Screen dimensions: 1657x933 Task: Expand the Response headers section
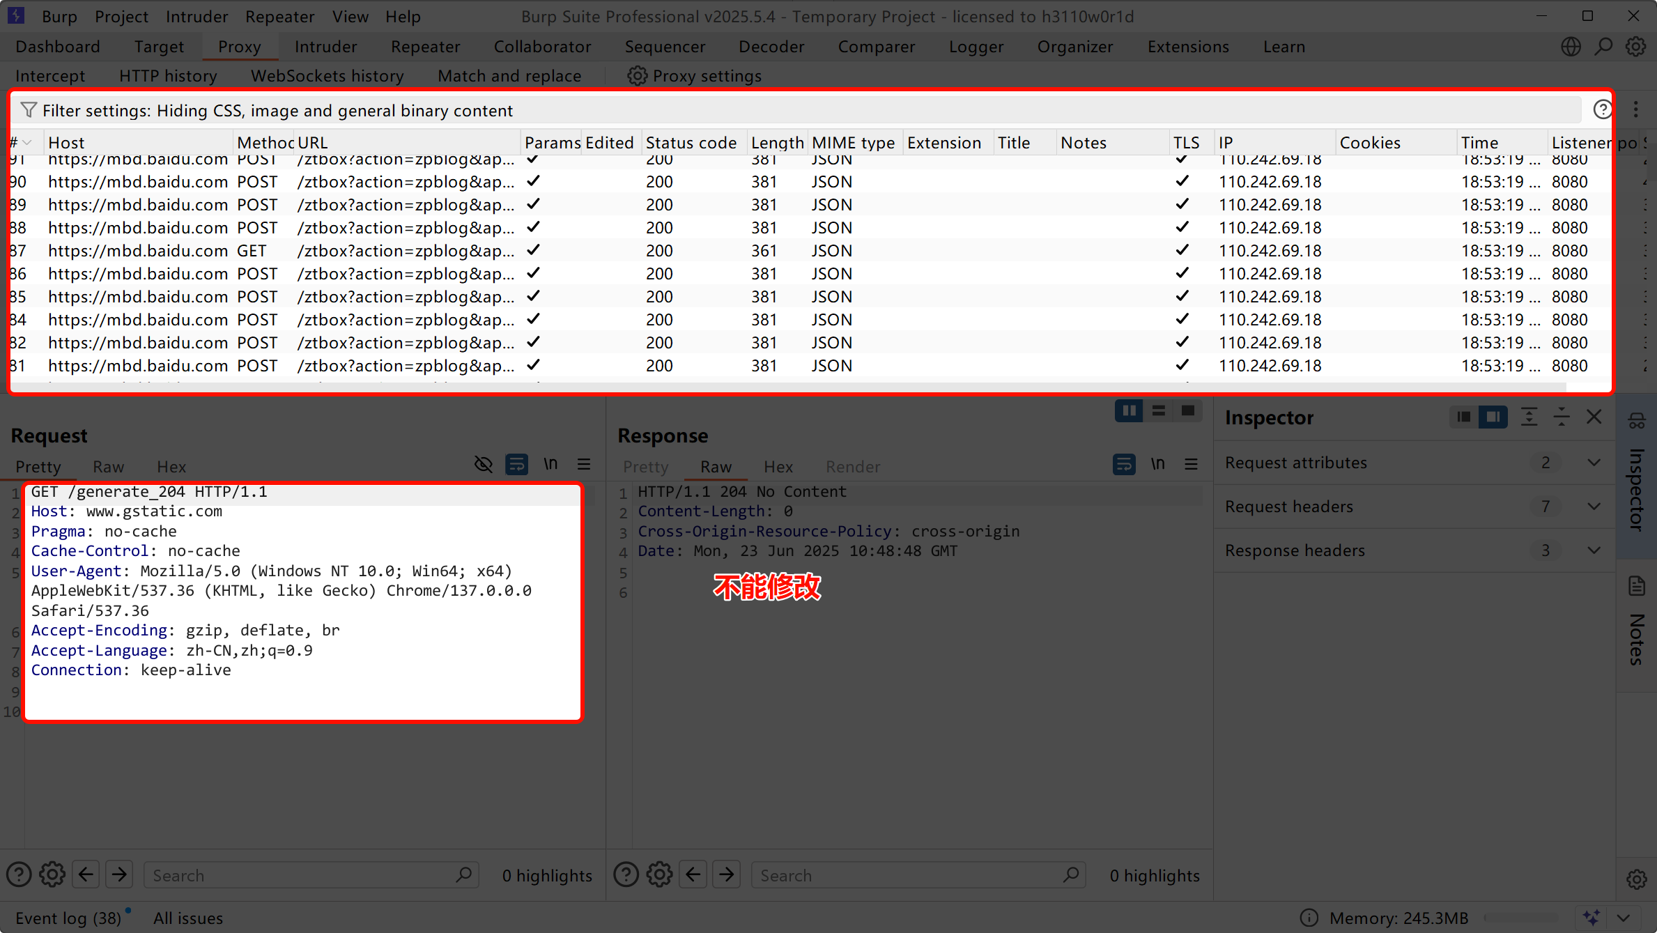click(1594, 550)
